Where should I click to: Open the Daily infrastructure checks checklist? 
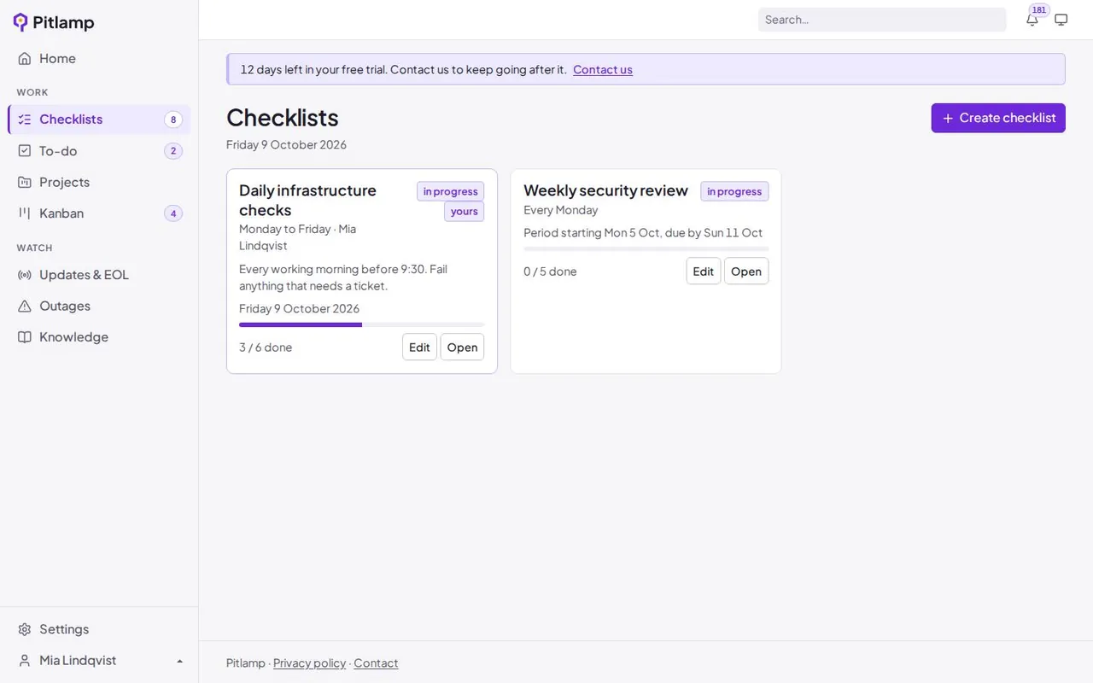coord(462,347)
